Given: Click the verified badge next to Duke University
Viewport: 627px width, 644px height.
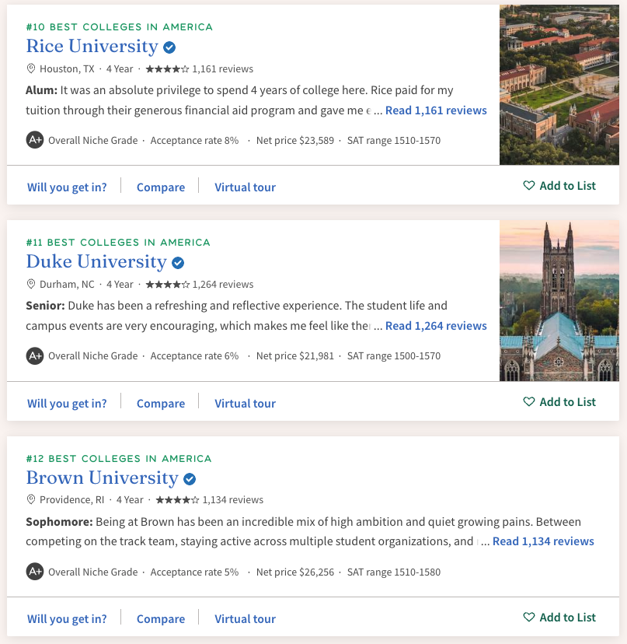Looking at the screenshot, I should pos(178,263).
